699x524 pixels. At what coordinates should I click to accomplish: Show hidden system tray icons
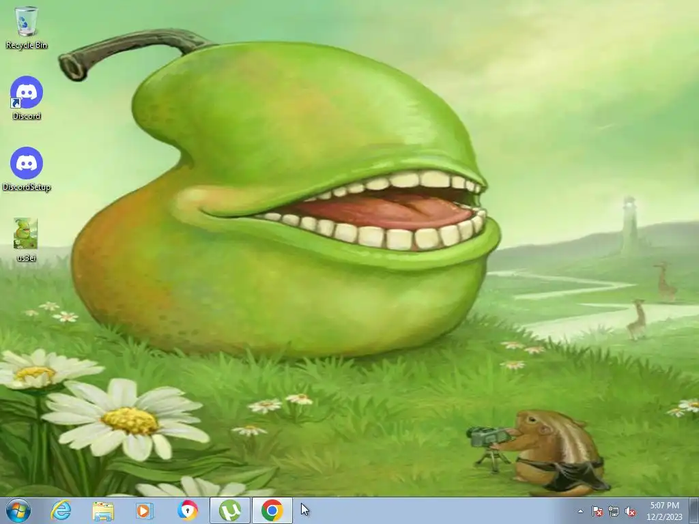pos(580,511)
